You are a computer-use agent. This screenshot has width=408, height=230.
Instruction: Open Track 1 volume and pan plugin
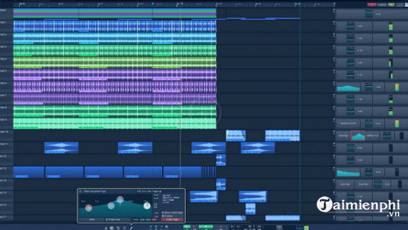pyautogui.click(x=354, y=26)
